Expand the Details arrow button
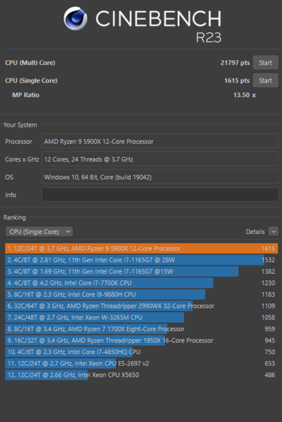 (273, 231)
